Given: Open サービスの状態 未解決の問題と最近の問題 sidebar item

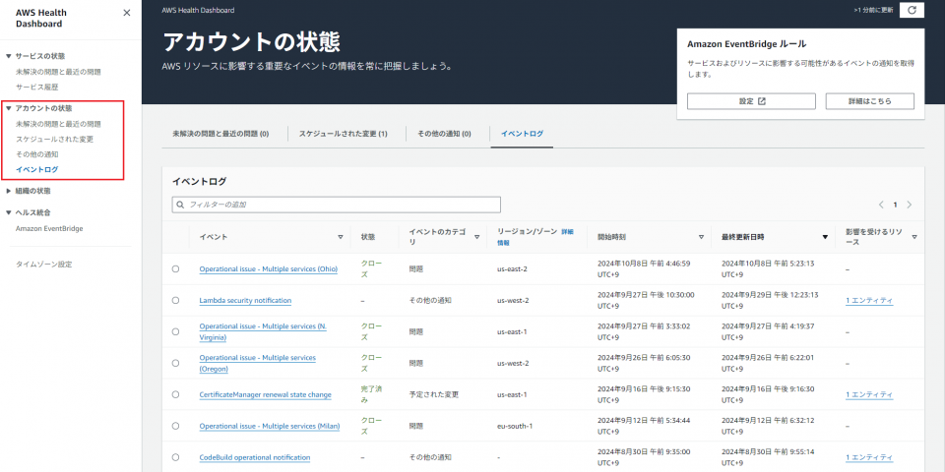Looking at the screenshot, I should point(58,72).
